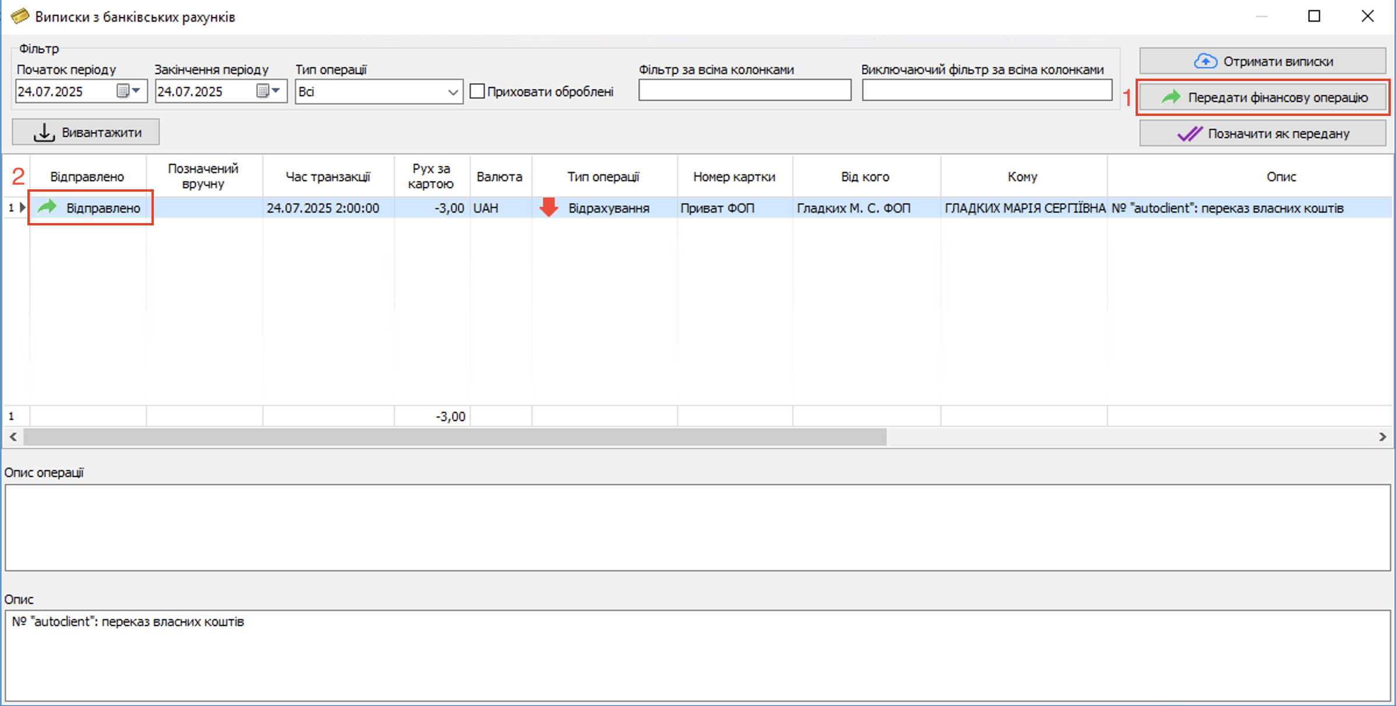
Task: Open the calendar picker for Початок періоду
Action: 122,91
